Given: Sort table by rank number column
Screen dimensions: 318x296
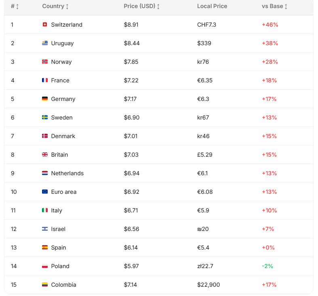Looking at the screenshot, I should pyautogui.click(x=15, y=6).
